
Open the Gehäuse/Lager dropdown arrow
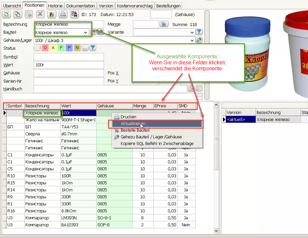pyautogui.click(x=192, y=40)
